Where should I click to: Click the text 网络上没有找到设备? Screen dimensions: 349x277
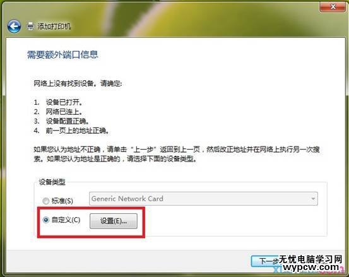click(64, 84)
